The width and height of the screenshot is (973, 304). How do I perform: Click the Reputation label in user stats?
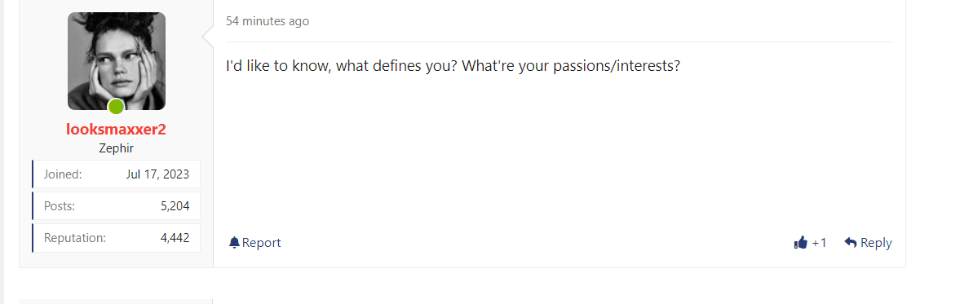pyautogui.click(x=75, y=238)
